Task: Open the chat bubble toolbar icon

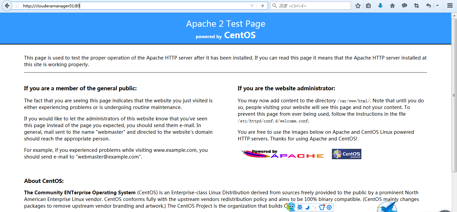Action: (x=404, y=6)
